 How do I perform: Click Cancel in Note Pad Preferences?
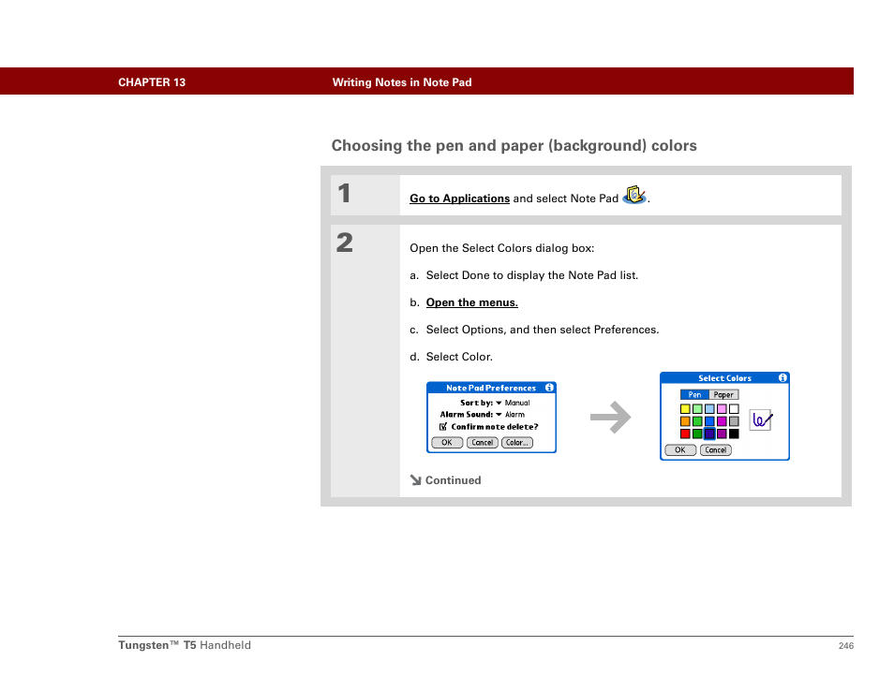coord(483,443)
